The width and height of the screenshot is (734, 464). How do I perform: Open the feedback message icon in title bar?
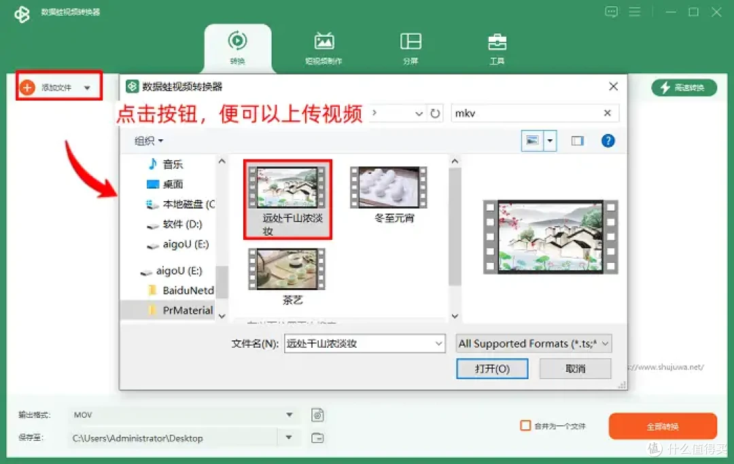click(x=611, y=12)
